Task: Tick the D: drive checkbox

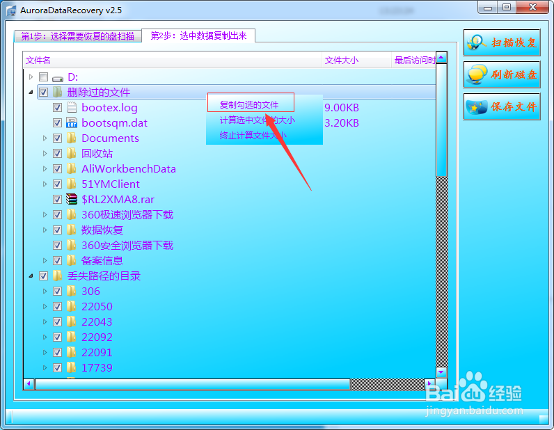Action: [x=43, y=77]
